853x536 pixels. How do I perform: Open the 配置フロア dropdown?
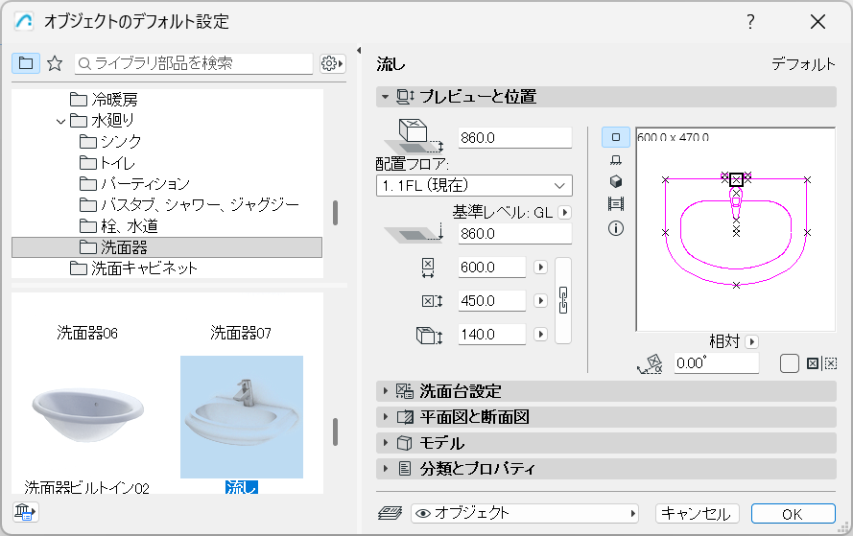(474, 185)
